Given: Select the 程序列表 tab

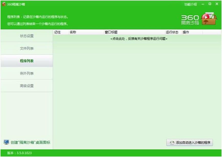Looking at the screenshot, I should pos(27,61).
